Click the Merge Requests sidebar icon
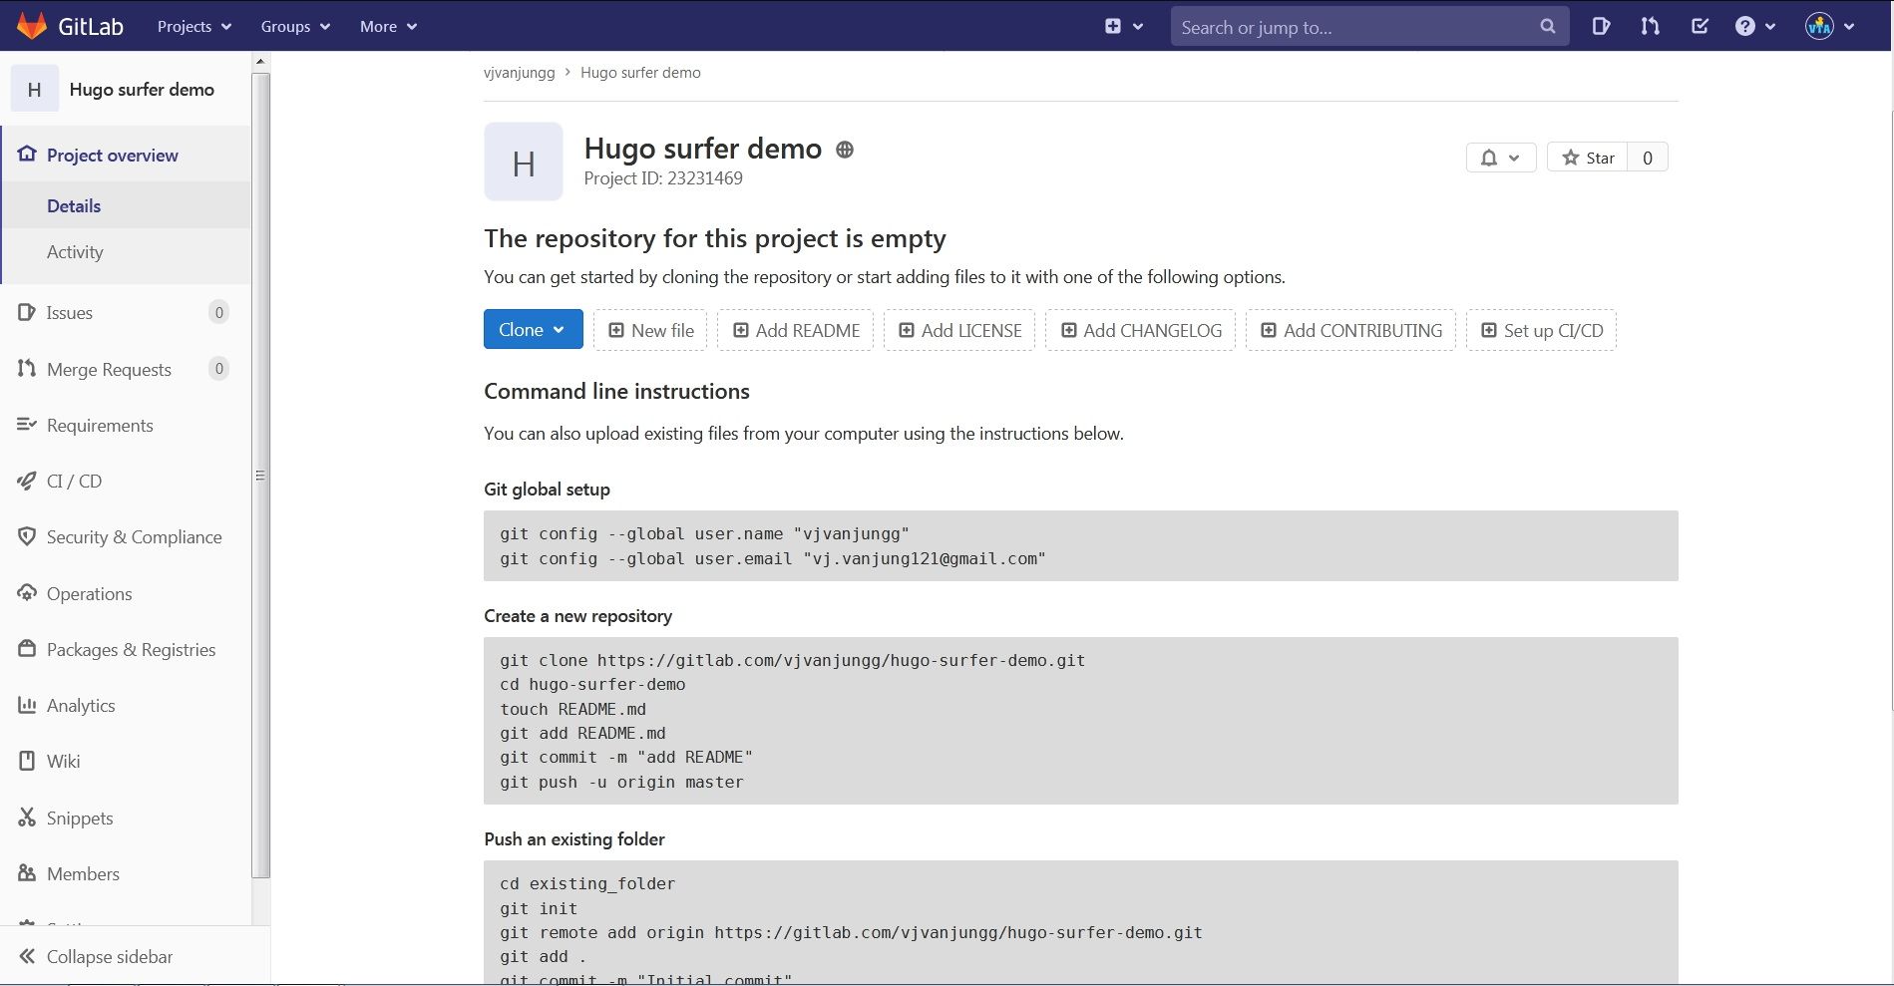This screenshot has width=1894, height=986. pyautogui.click(x=27, y=369)
